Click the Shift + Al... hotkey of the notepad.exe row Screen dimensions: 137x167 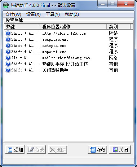tap(25, 45)
